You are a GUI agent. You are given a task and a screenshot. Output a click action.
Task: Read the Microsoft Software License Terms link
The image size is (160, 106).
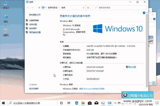[92, 89]
